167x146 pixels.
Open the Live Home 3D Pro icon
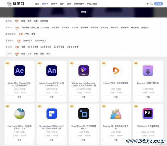click(x=19, y=114)
